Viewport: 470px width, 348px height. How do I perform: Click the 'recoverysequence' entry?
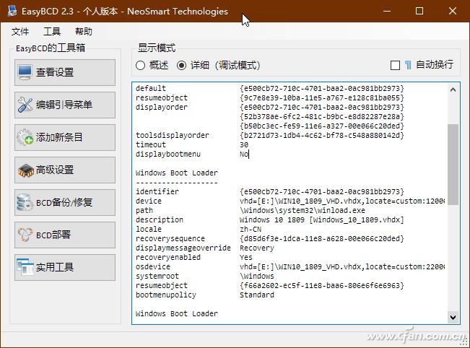170,238
